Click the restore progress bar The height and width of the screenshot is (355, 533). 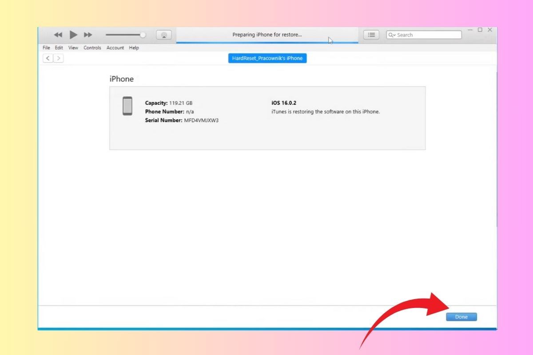tap(267, 43)
